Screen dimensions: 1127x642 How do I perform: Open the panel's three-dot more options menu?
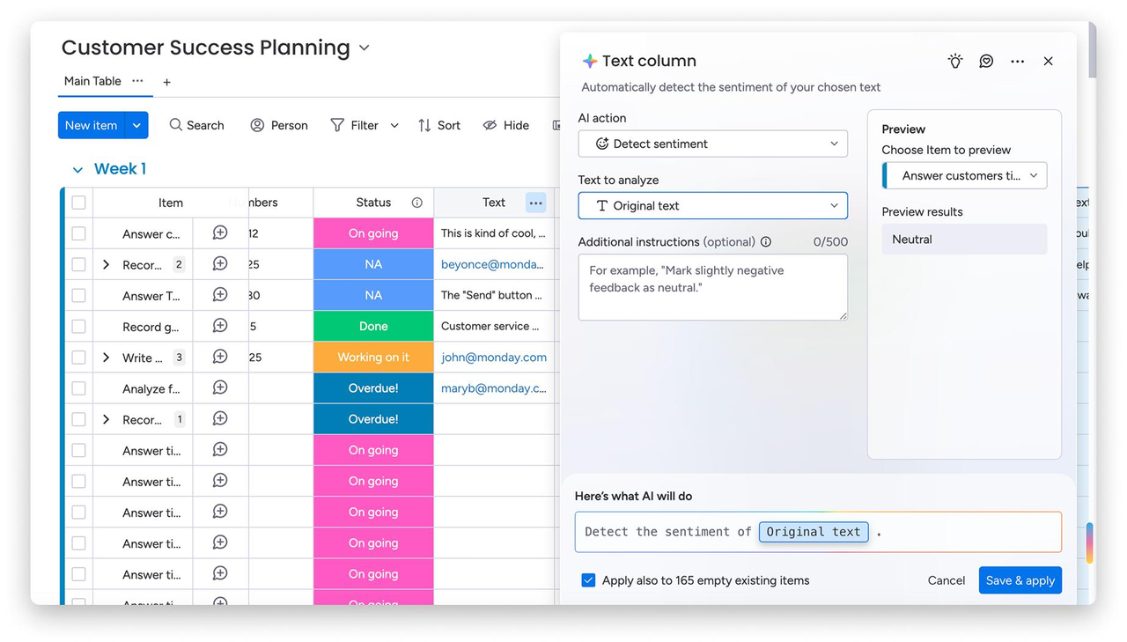1017,62
